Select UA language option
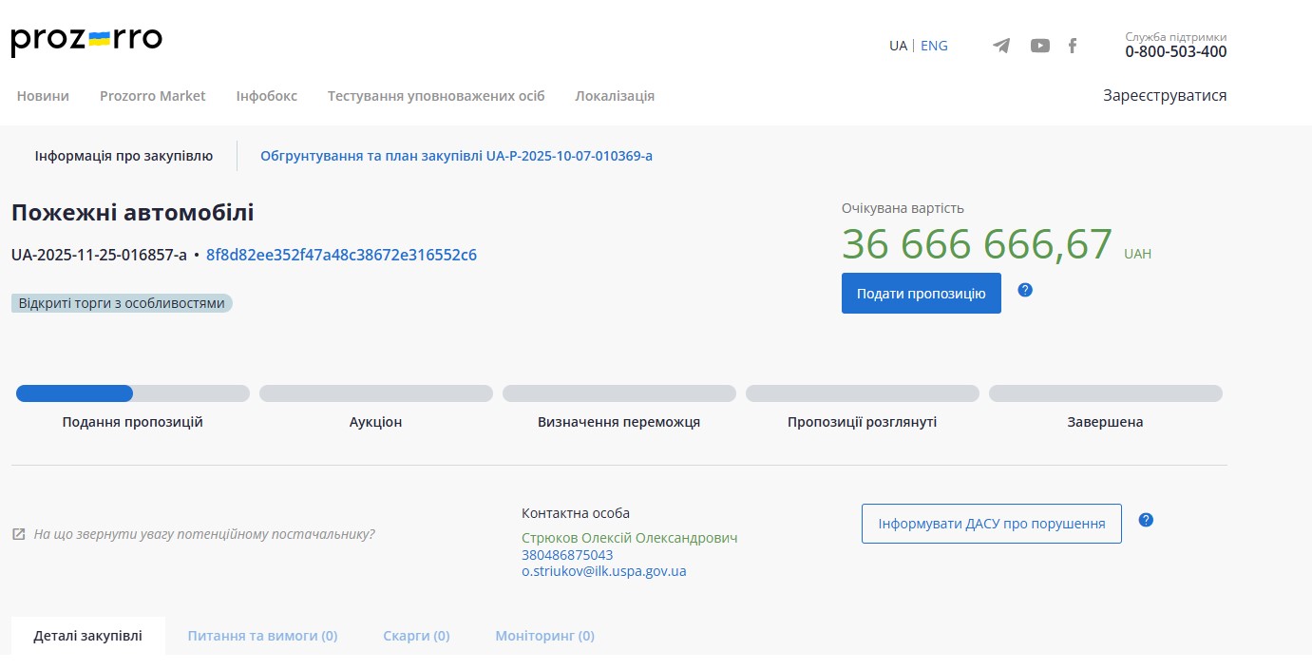This screenshot has width=1312, height=670. point(898,46)
